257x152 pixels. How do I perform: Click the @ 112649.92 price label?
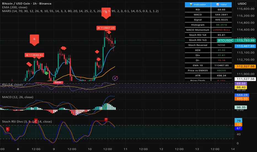pos(34,55)
